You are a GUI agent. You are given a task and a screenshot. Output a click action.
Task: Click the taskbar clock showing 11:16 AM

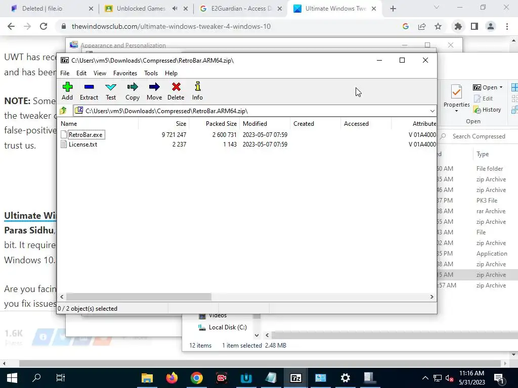click(472, 378)
